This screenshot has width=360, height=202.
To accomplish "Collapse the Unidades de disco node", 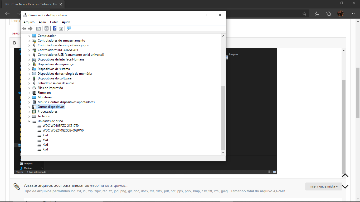I will coord(29,121).
